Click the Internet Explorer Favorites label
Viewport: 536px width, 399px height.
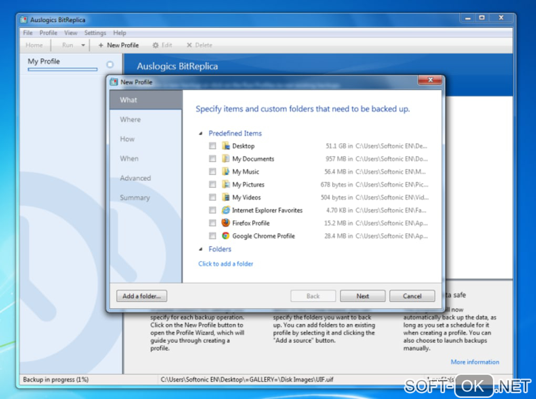coord(267,211)
